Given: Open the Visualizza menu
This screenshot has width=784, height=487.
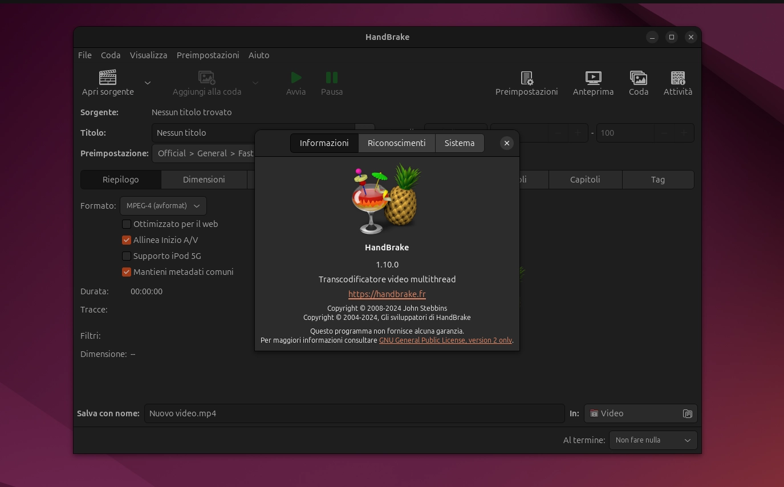Looking at the screenshot, I should (148, 55).
